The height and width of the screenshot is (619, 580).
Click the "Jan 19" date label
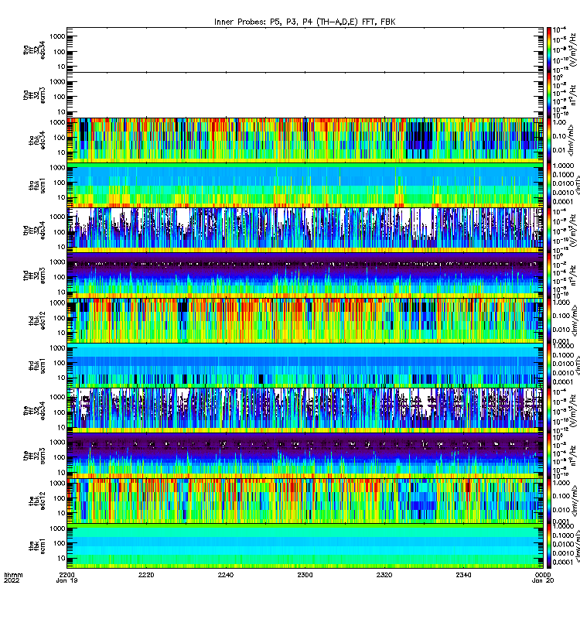pos(67,580)
